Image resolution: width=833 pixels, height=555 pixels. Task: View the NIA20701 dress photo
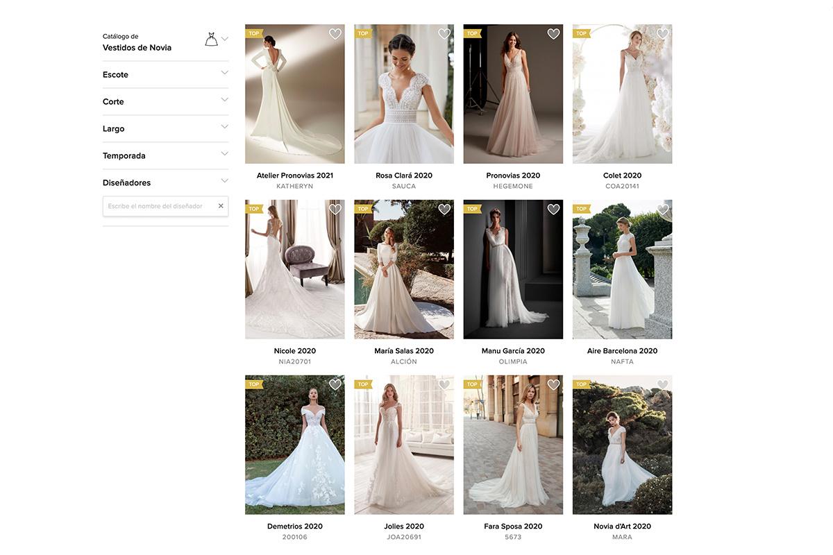click(295, 269)
